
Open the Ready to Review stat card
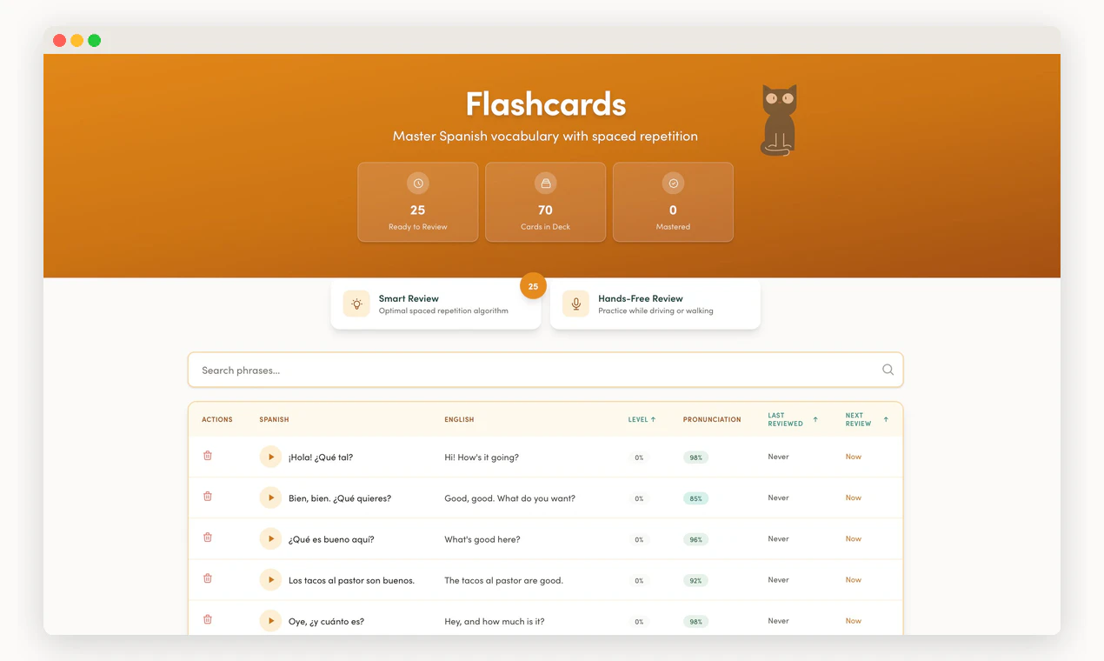coord(418,202)
